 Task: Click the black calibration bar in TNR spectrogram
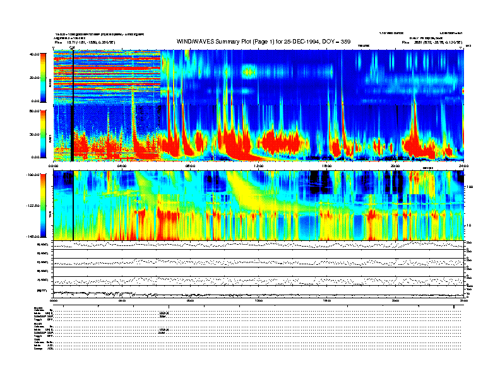(73, 206)
